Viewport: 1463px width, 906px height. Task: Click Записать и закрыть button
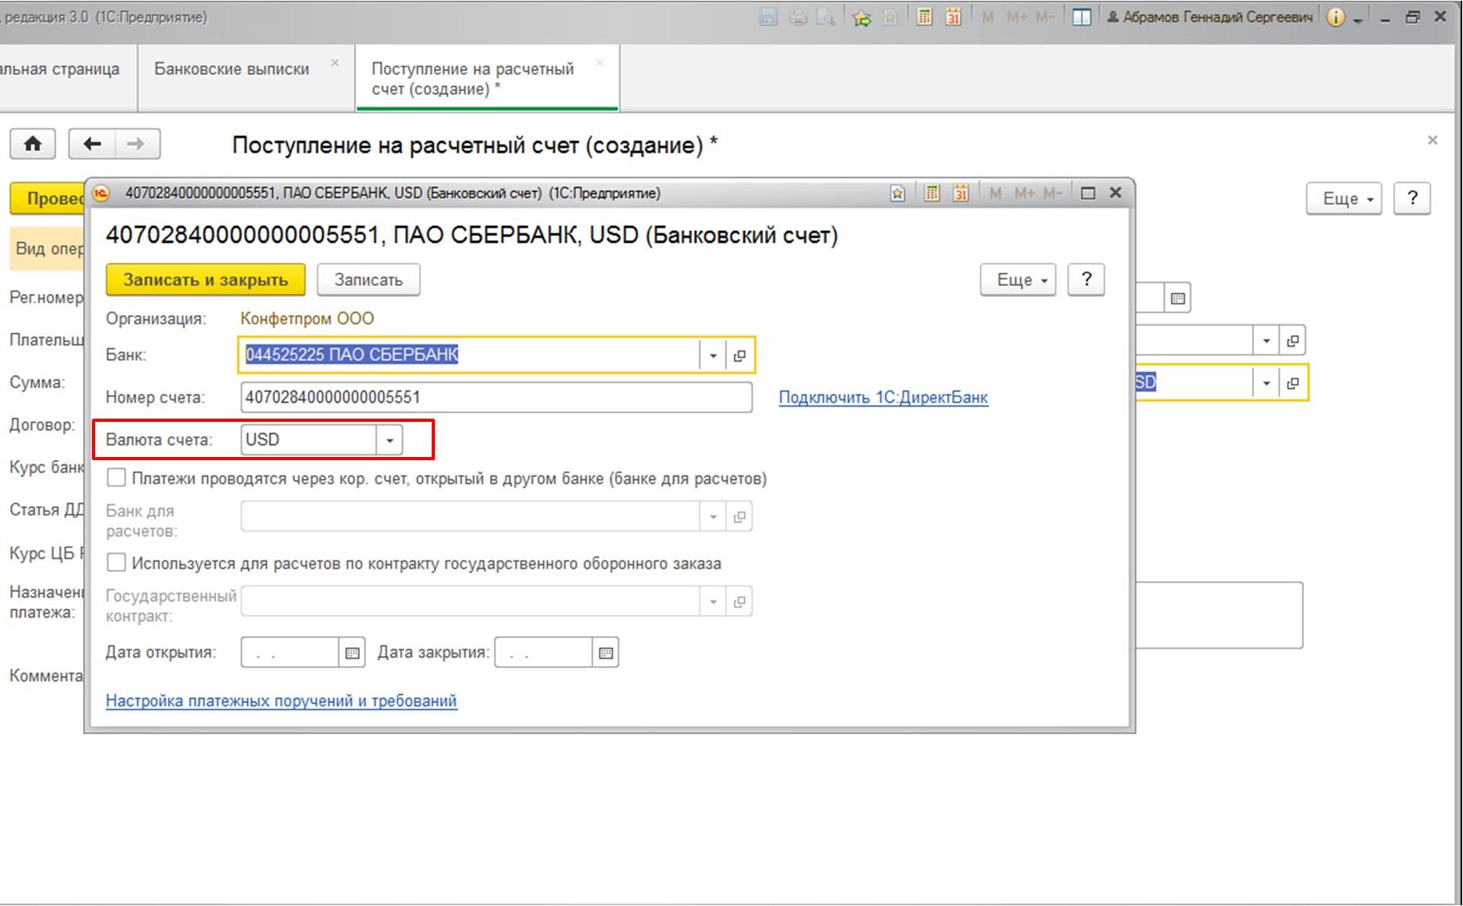coord(205,280)
